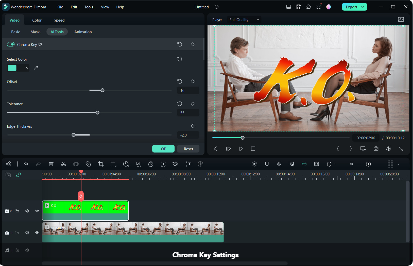Add keyframe for Edge Thickness

(193, 126)
